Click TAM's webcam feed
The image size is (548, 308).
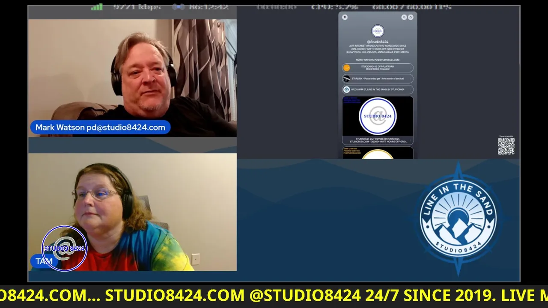click(132, 212)
